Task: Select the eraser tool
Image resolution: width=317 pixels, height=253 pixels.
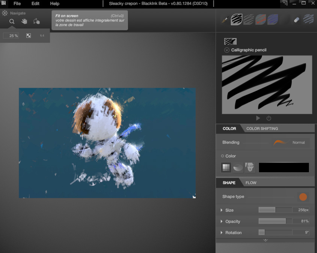Action: [x=296, y=20]
